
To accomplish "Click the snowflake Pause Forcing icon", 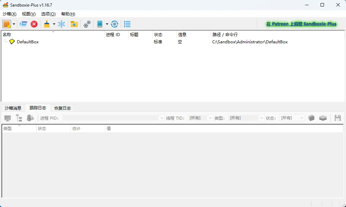I will (62, 24).
